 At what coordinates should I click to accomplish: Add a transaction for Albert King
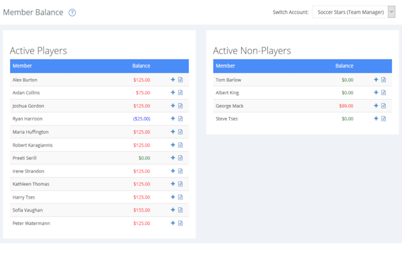(376, 92)
